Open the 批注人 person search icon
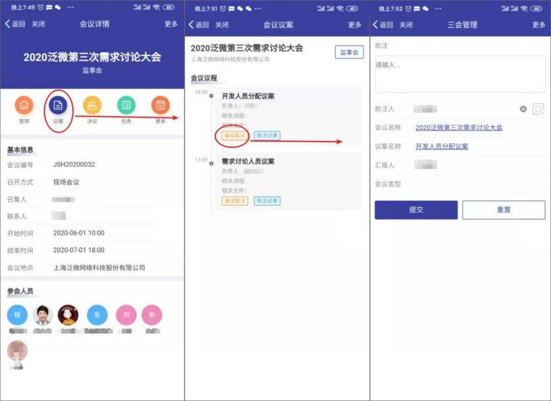This screenshot has height=401, width=551. tap(539, 109)
